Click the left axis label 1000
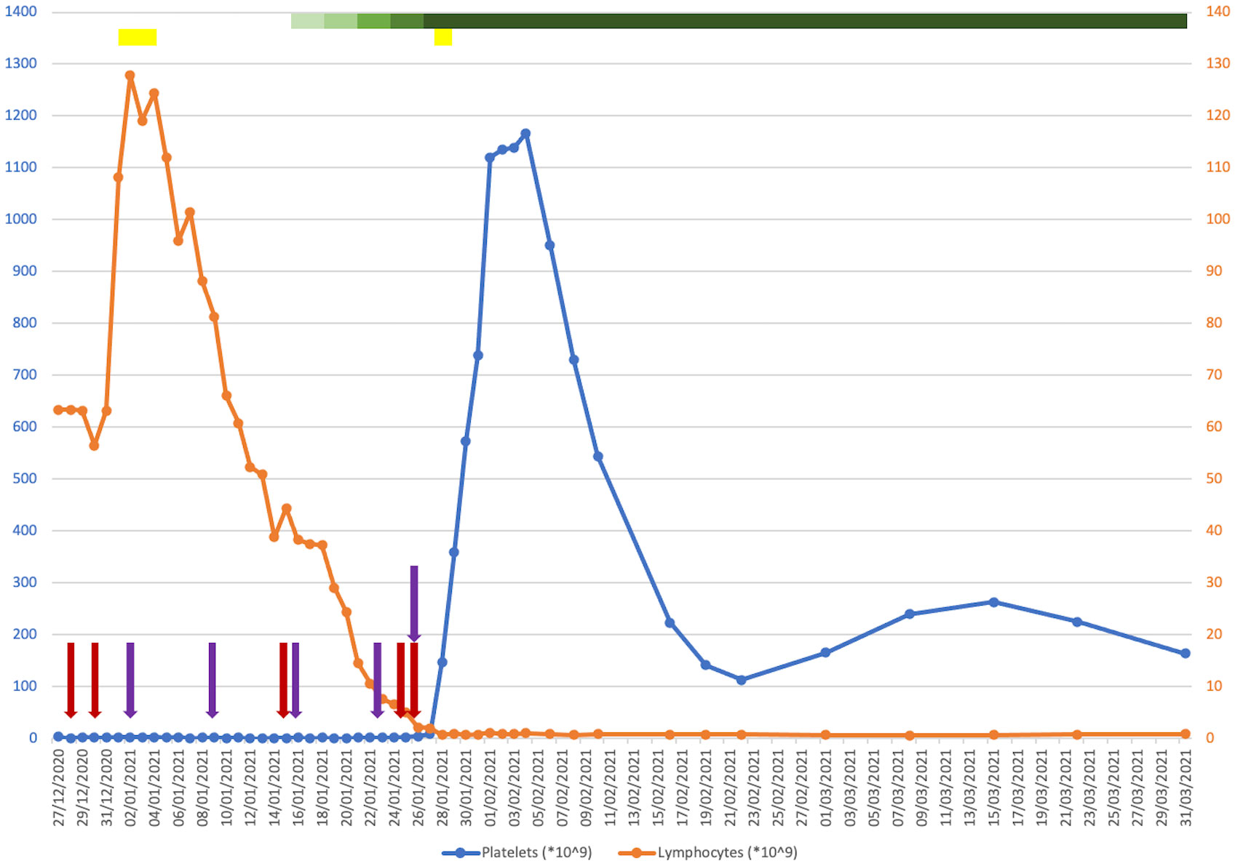The image size is (1235, 866). (20, 219)
